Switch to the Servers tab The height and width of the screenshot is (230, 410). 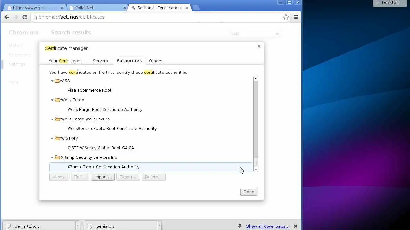[x=100, y=61]
